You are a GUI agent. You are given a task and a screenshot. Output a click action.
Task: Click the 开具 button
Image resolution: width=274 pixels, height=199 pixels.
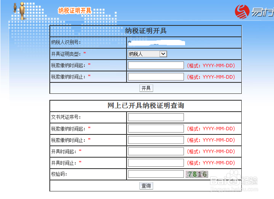point(146,88)
